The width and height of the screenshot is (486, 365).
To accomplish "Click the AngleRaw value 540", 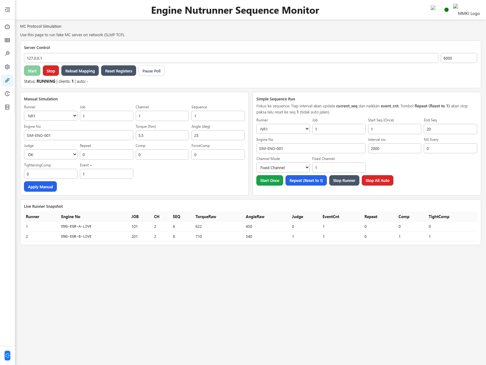I will click(249, 236).
